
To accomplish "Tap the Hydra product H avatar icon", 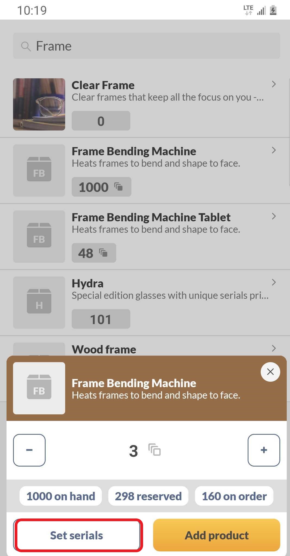I will click(39, 303).
